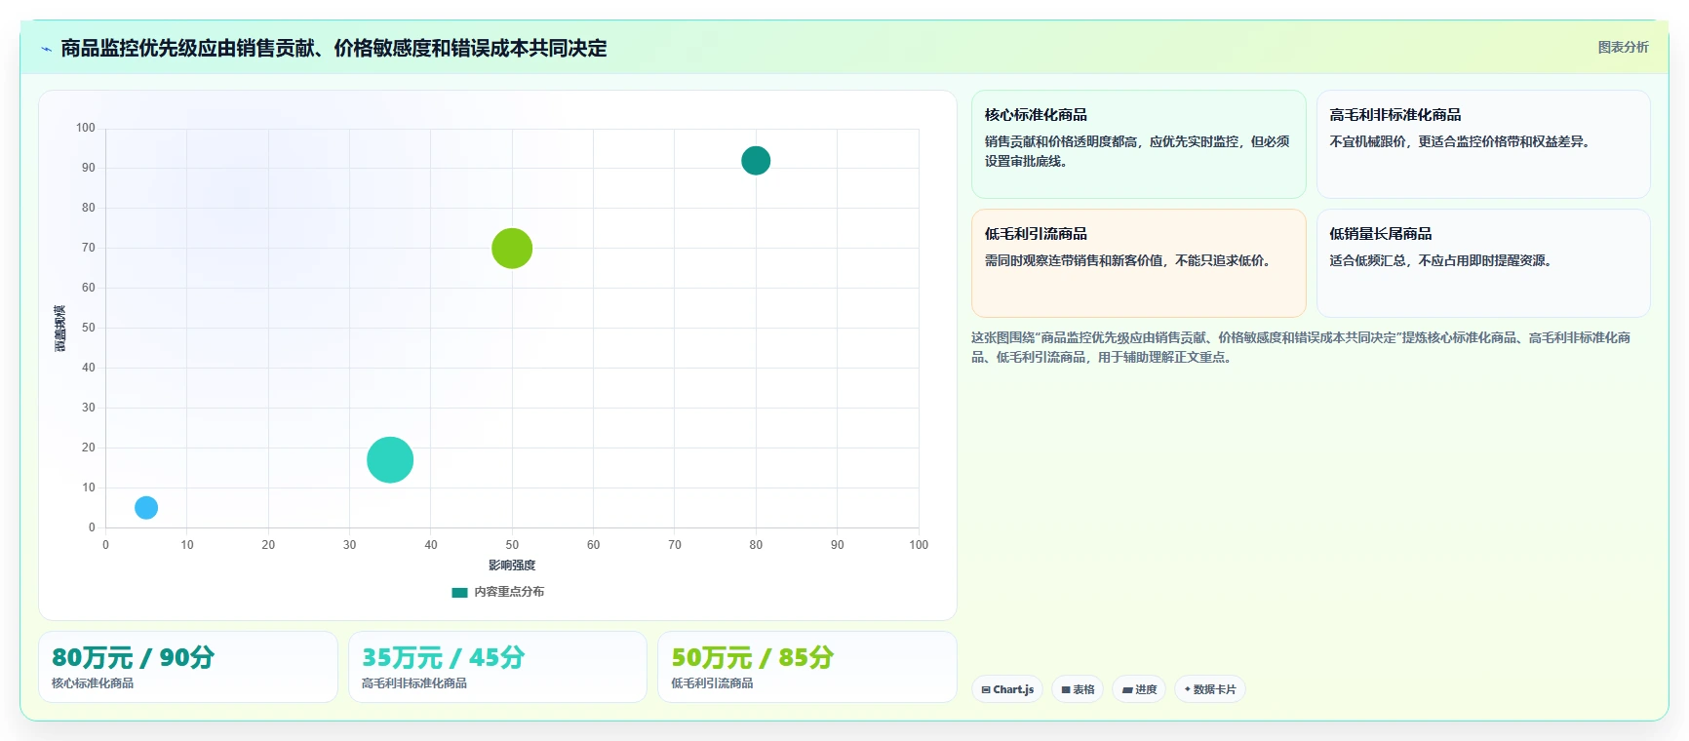1689x741 pixels.
Task: Click the 35万元 / 45分 stat card
Action: click(497, 667)
